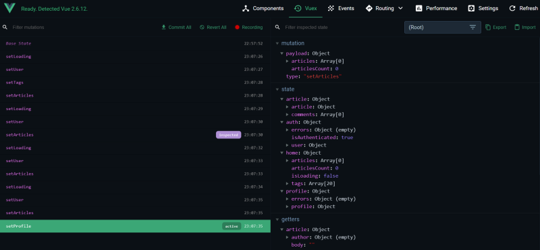This screenshot has height=250, width=540.
Task: Open the Events tab
Action: 341,8
